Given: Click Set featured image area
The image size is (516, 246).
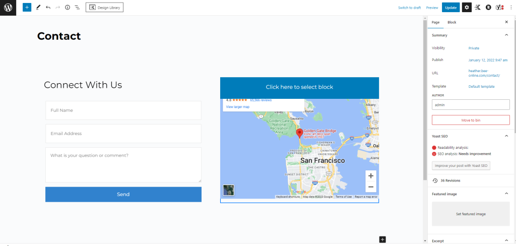Looking at the screenshot, I should click(471, 214).
